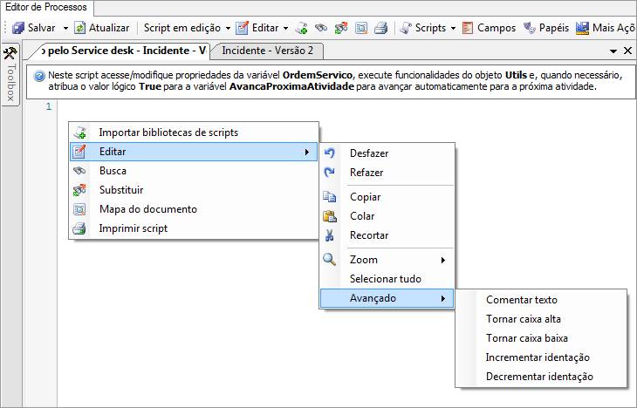This screenshot has width=637, height=408.
Task: Choose Importar bibliotecas de scripts menu item
Action: pyautogui.click(x=194, y=133)
